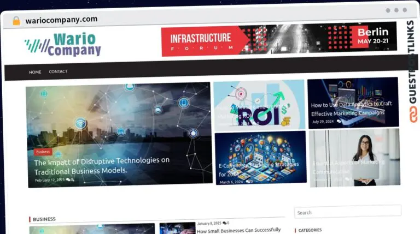The image size is (420, 234).
Task: Click comments icon beside March 6, 2024
Action: 248,182
